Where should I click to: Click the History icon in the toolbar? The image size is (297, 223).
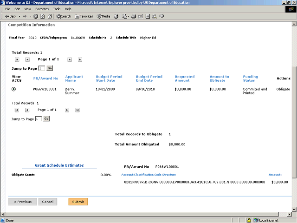116,17
